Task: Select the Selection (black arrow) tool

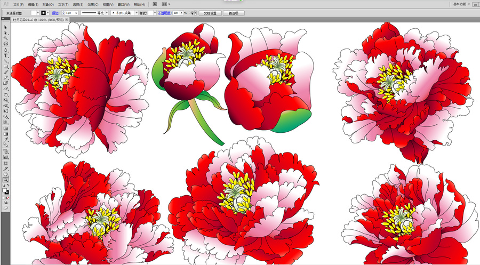Action: [5, 27]
